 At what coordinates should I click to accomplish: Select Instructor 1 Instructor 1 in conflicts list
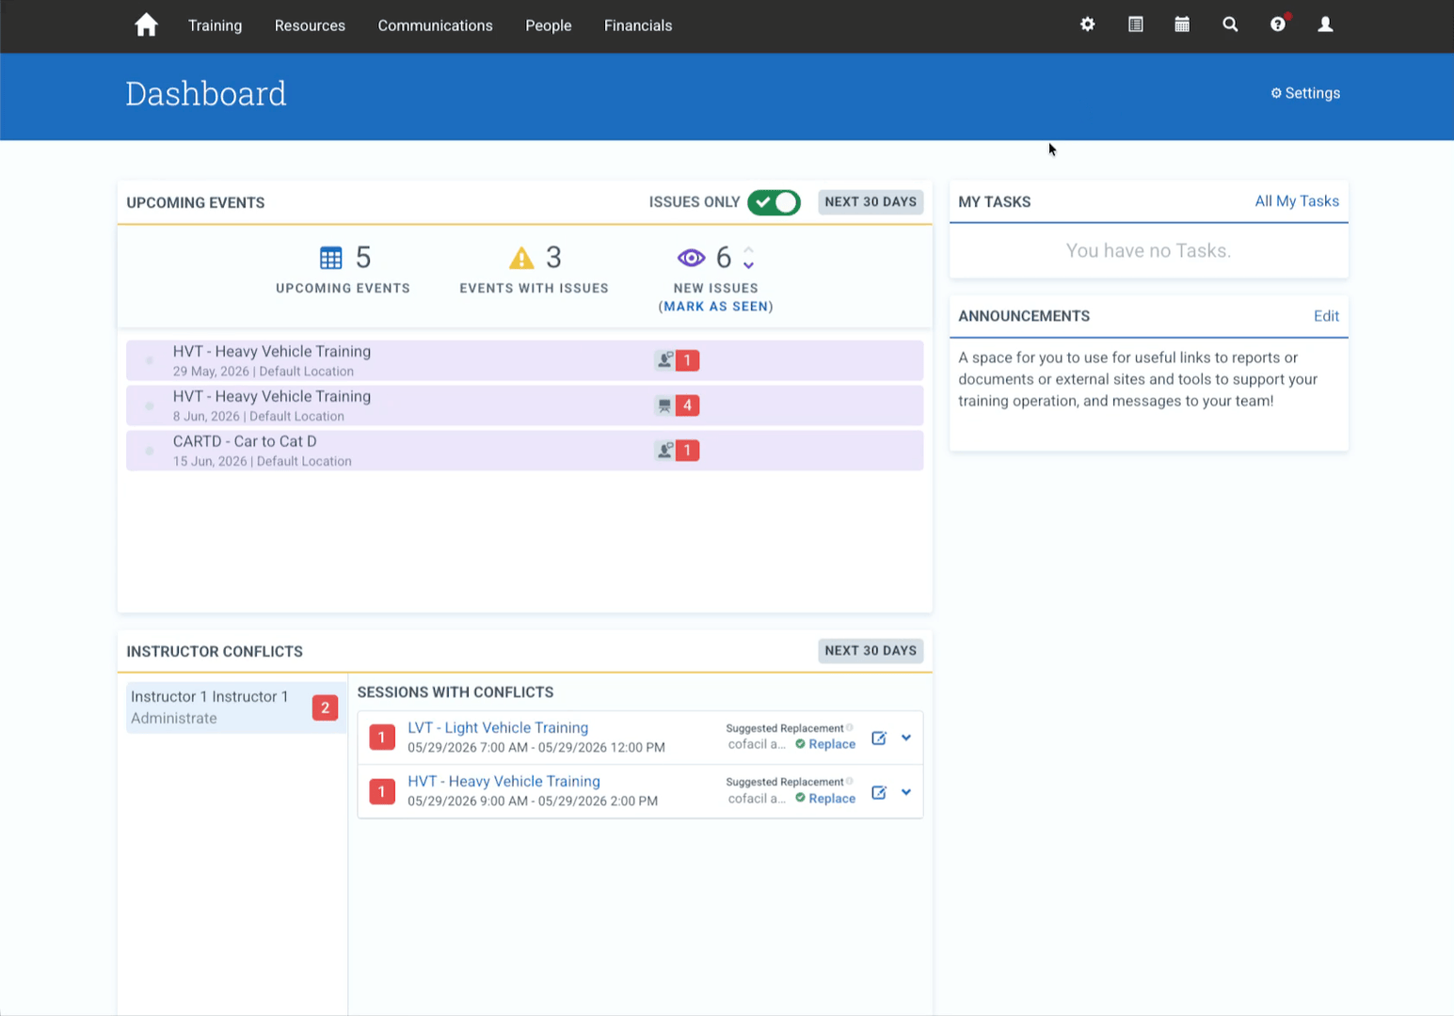click(x=235, y=707)
